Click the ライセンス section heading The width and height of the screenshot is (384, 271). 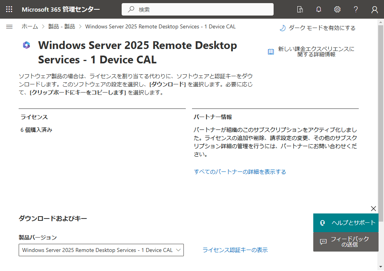coord(34,117)
